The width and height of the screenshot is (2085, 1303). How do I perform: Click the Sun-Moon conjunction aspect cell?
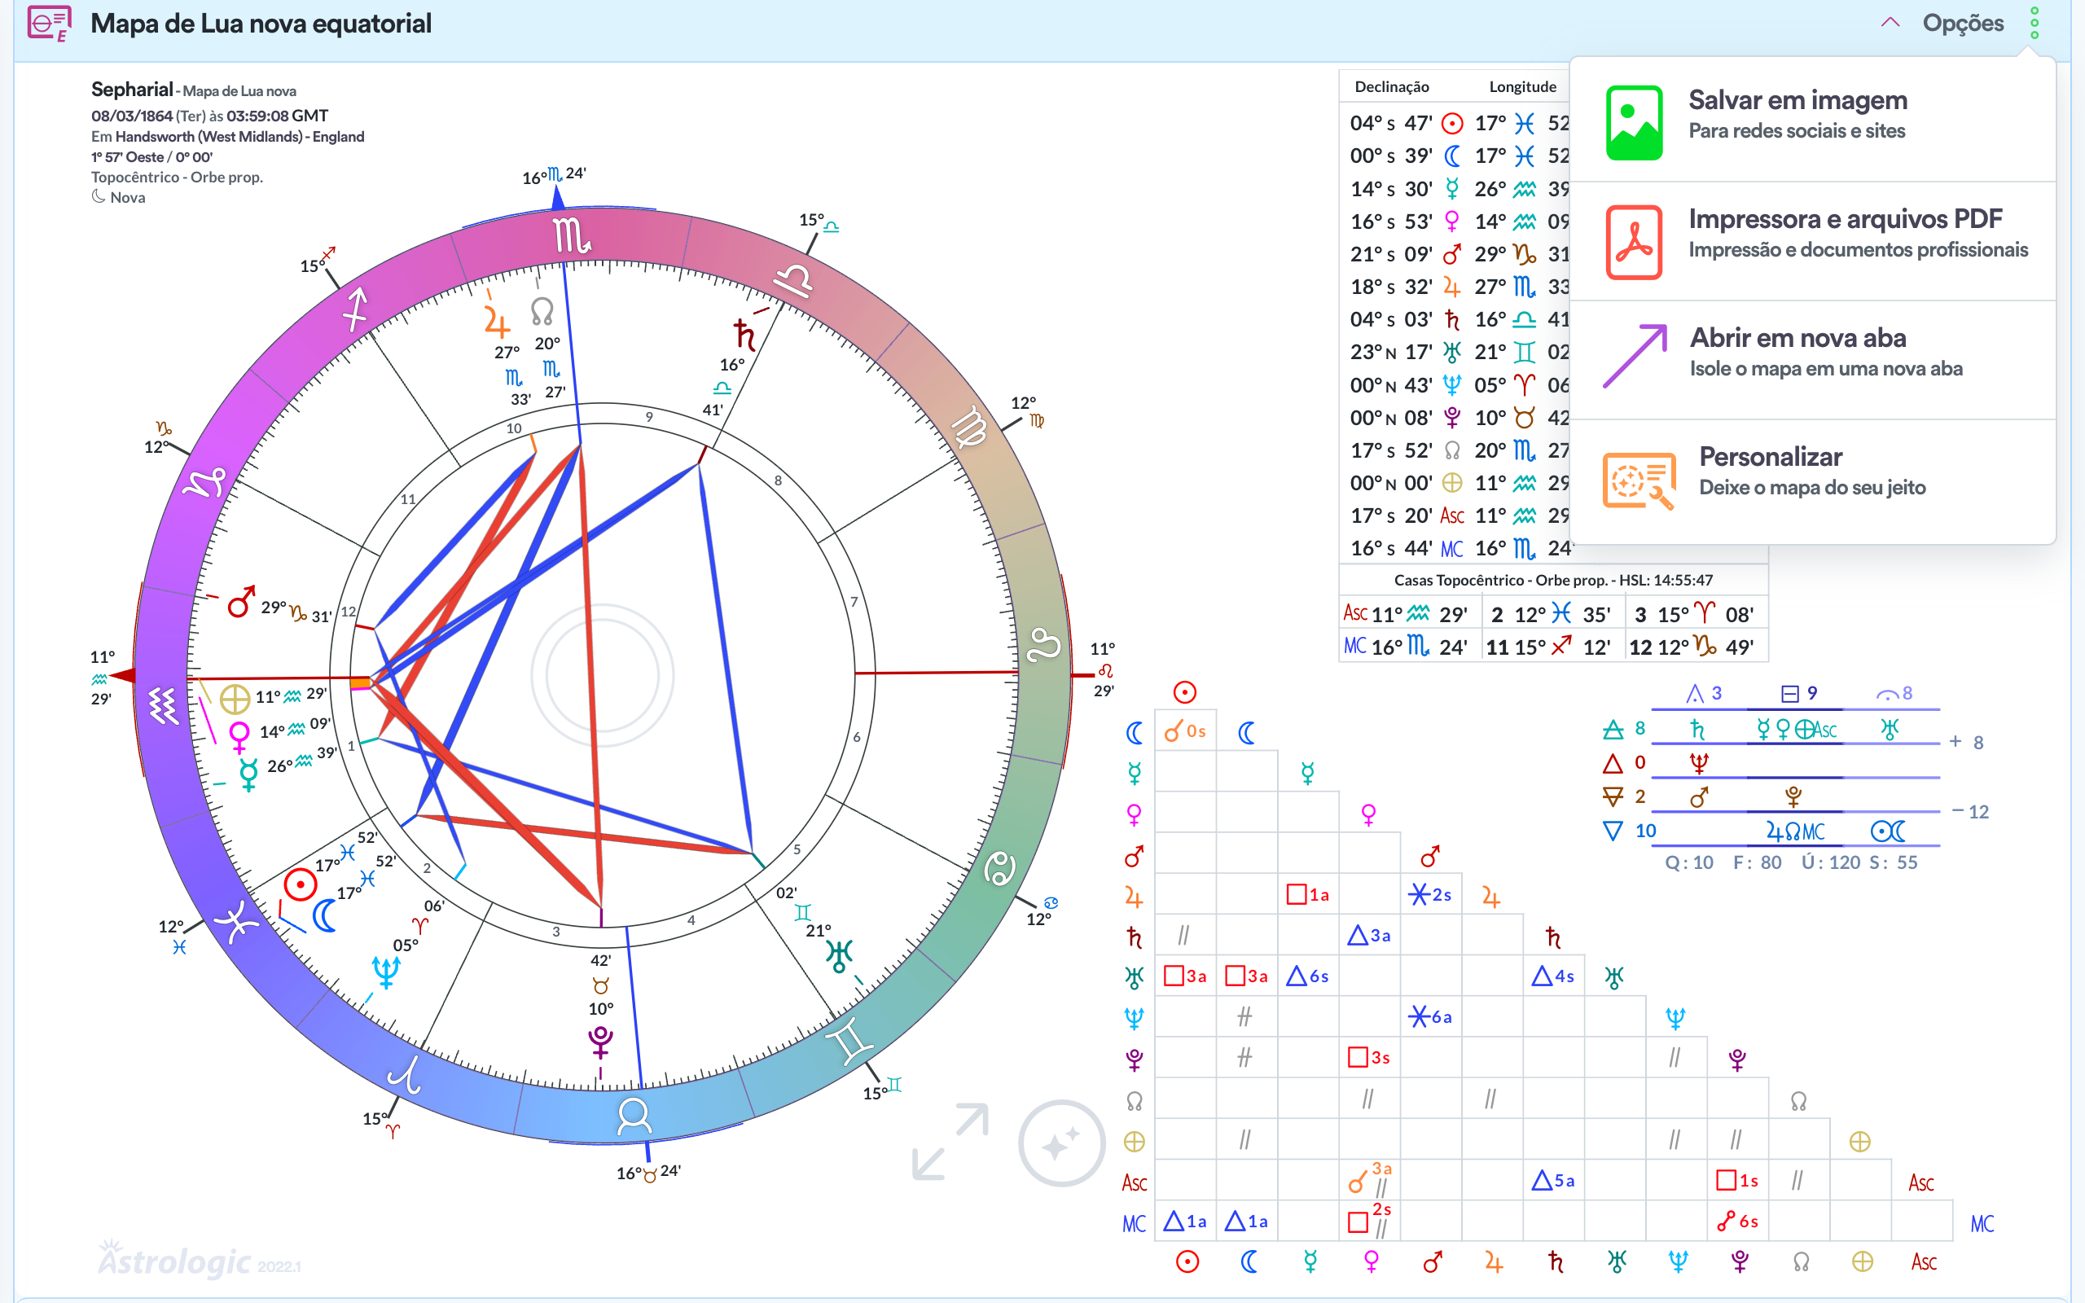coord(1185,731)
